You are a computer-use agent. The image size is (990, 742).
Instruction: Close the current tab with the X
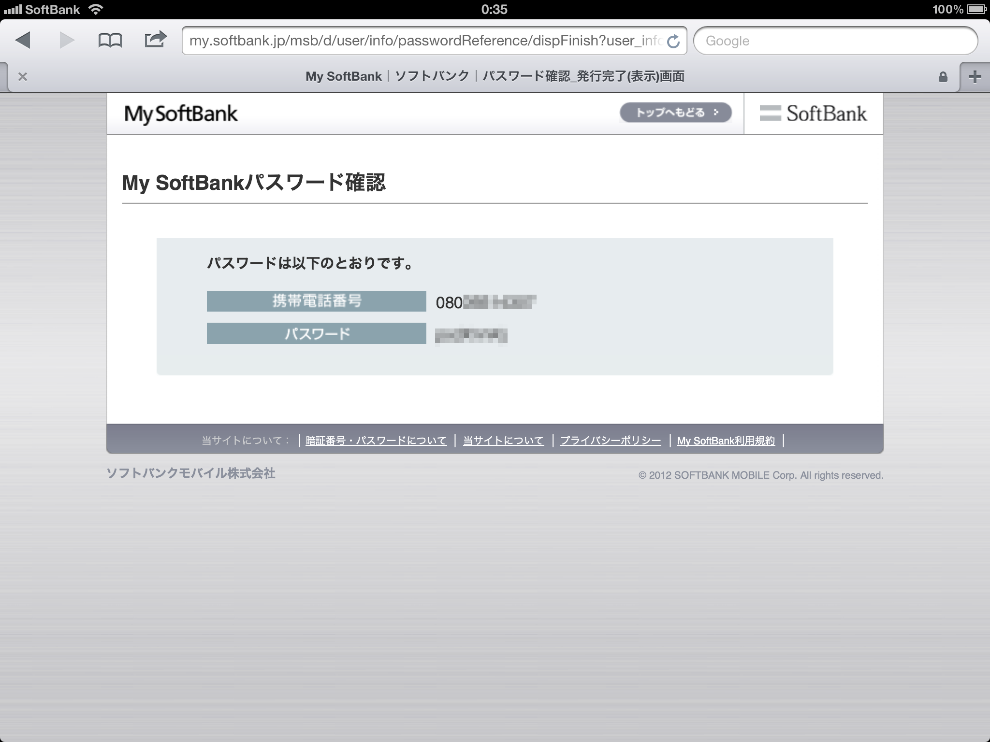click(x=23, y=76)
